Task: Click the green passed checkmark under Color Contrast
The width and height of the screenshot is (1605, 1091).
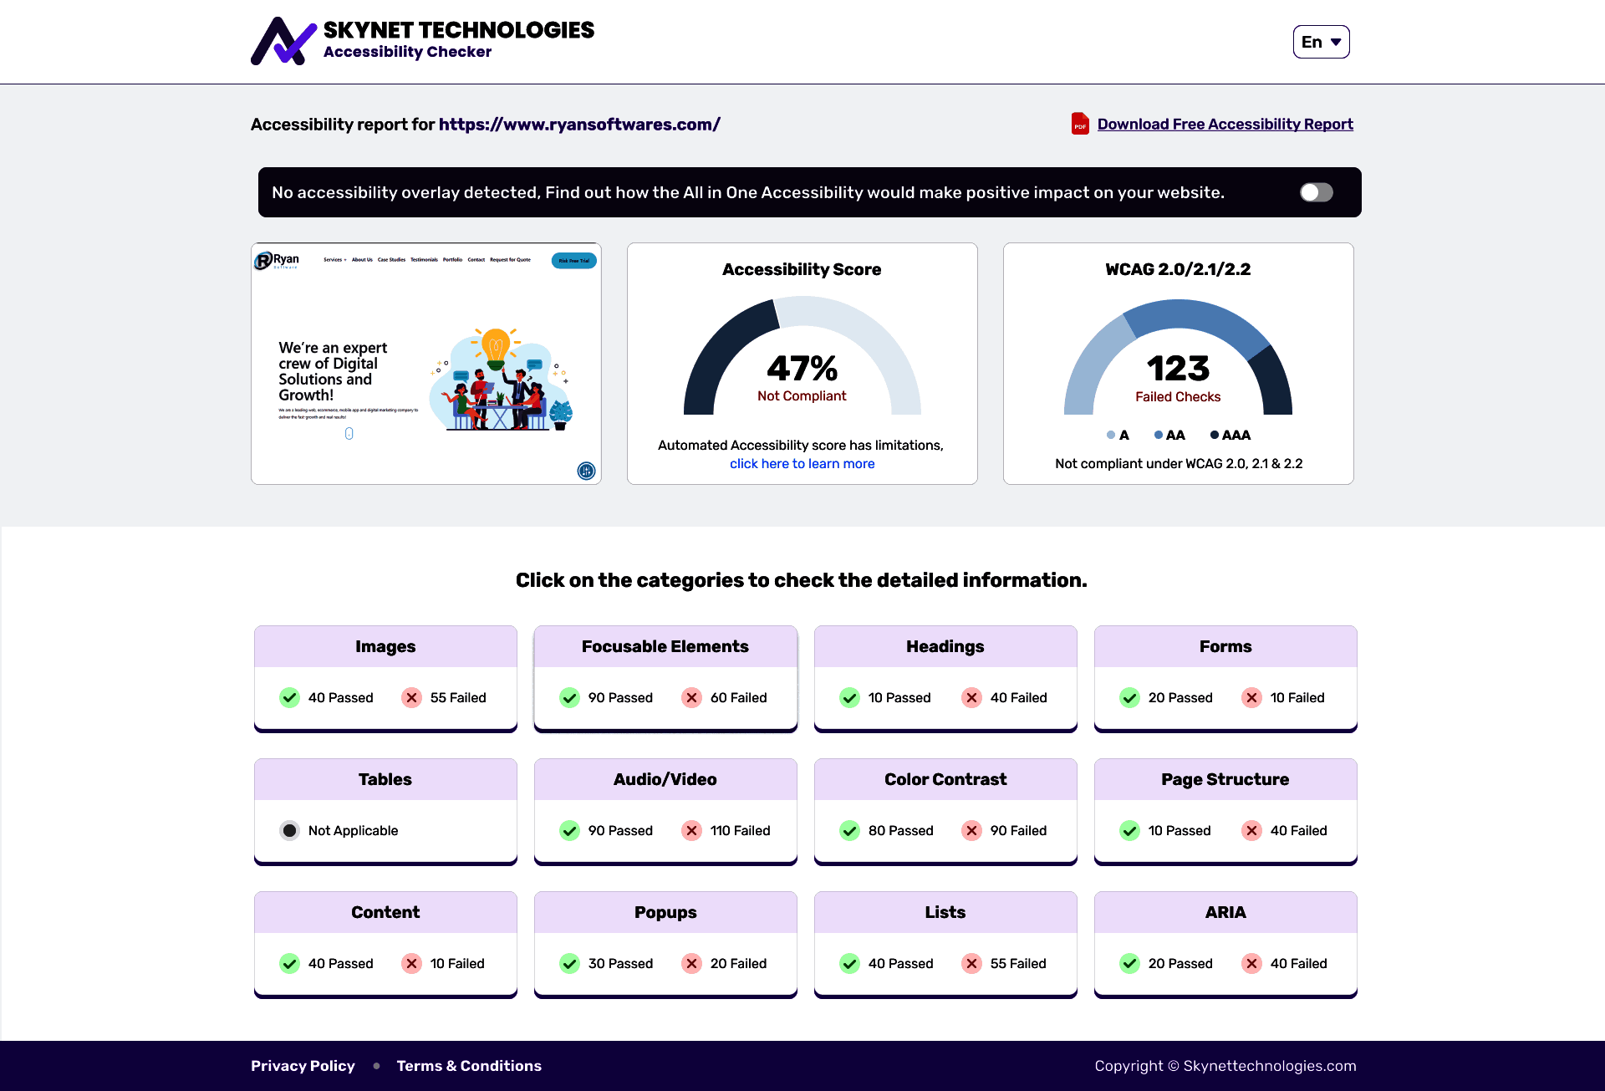Action: tap(849, 830)
